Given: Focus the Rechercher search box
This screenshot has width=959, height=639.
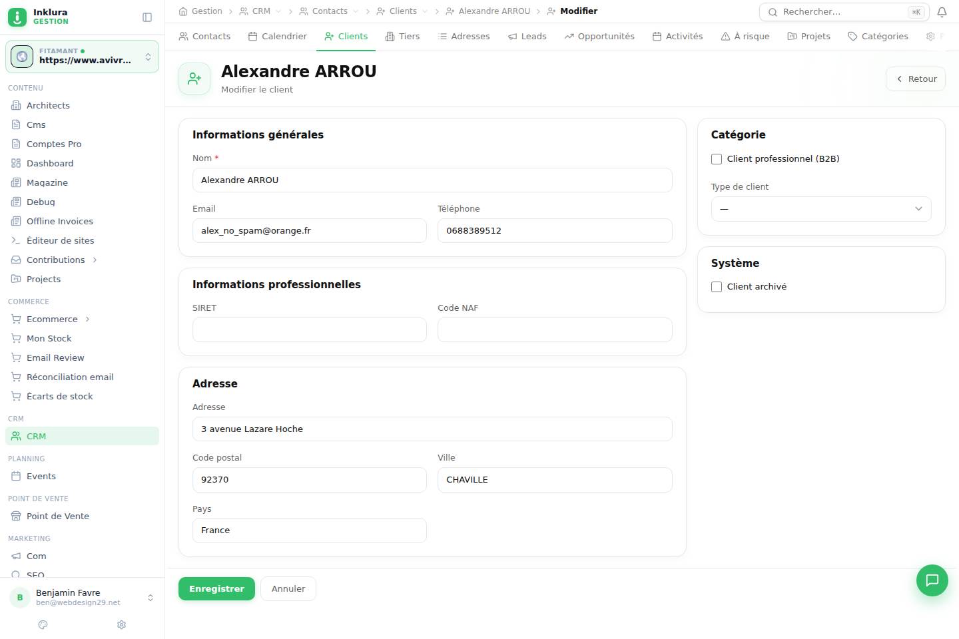Looking at the screenshot, I should coord(844,12).
